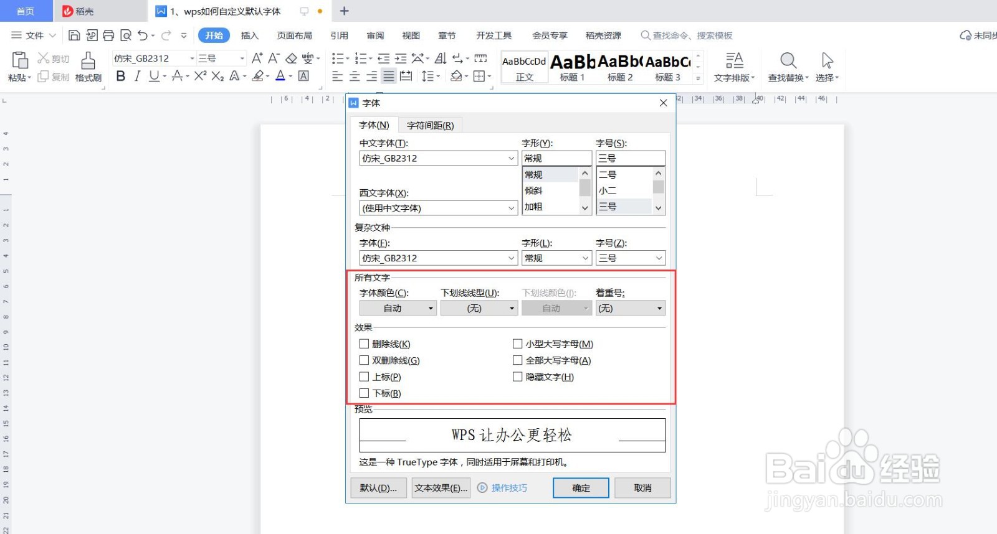Viewport: 997px width, 534px height.
Task: Click the Character Border boxed-A icon
Action: [x=303, y=76]
